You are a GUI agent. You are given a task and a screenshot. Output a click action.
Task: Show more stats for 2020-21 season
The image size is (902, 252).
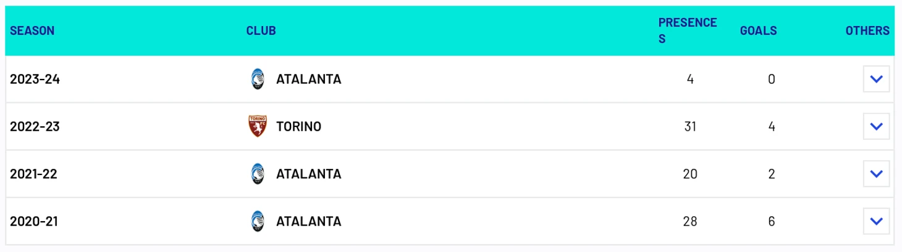876,221
